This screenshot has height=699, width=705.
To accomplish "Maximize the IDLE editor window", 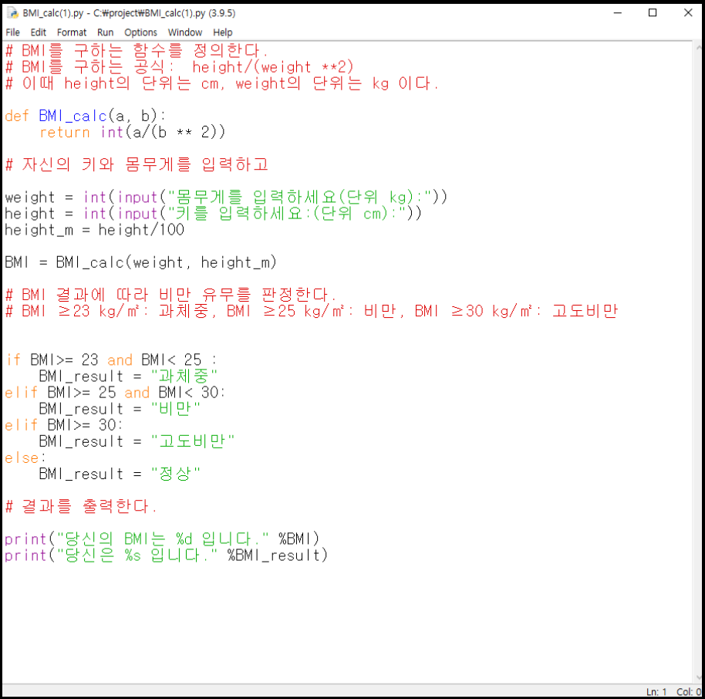I will click(x=653, y=12).
